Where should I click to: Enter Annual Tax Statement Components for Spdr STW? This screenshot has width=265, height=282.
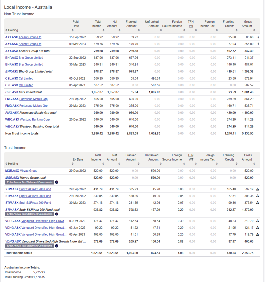pyautogui.click(x=30, y=214)
